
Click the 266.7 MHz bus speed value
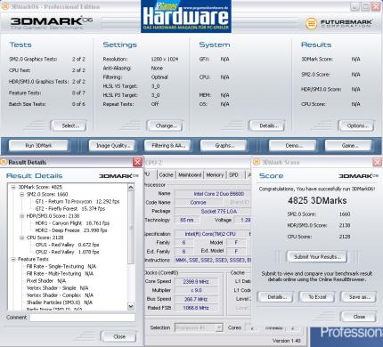pos(196,299)
